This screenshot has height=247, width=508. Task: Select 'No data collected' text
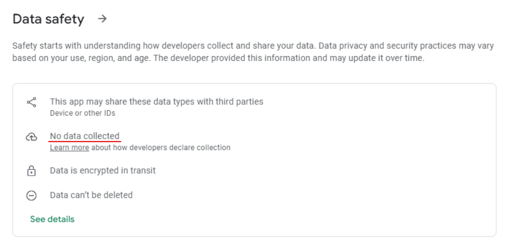84,136
